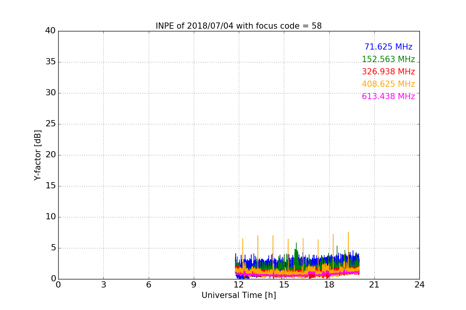Click the y-axis tick label 25
The height and width of the screenshot is (310, 466).
pos(50,124)
